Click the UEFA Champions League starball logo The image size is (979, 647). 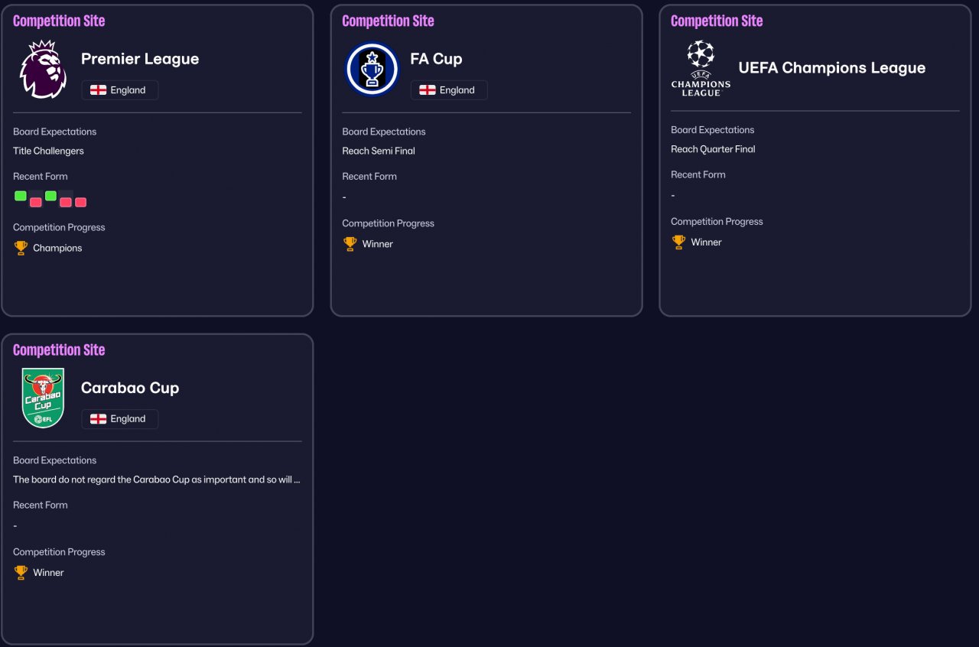pyautogui.click(x=701, y=68)
